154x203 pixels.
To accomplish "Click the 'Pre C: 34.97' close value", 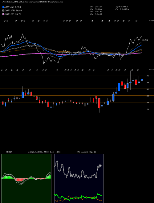I will click(96, 14).
